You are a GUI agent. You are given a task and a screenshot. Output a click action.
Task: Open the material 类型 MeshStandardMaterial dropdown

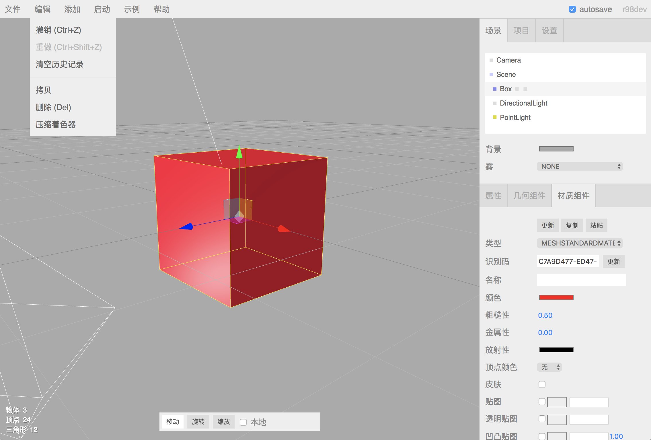580,243
